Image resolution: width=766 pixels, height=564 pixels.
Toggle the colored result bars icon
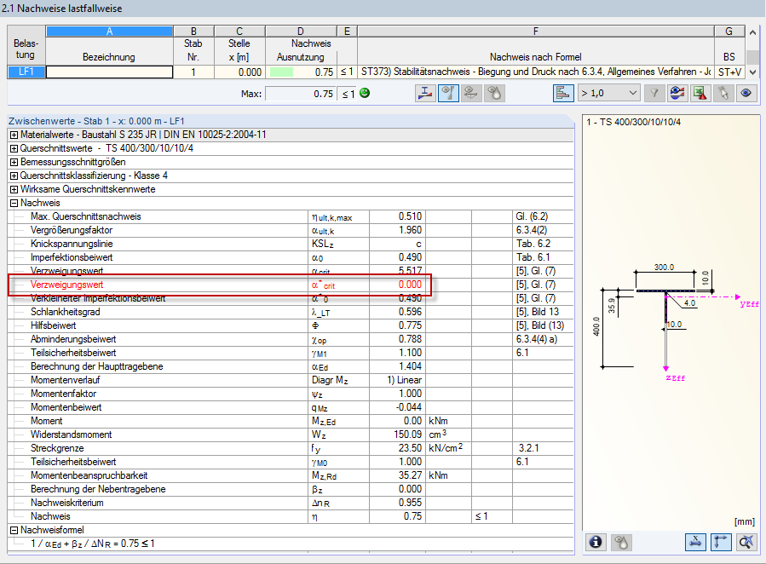[563, 93]
